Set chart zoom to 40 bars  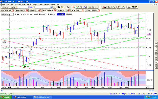coord(156,48)
